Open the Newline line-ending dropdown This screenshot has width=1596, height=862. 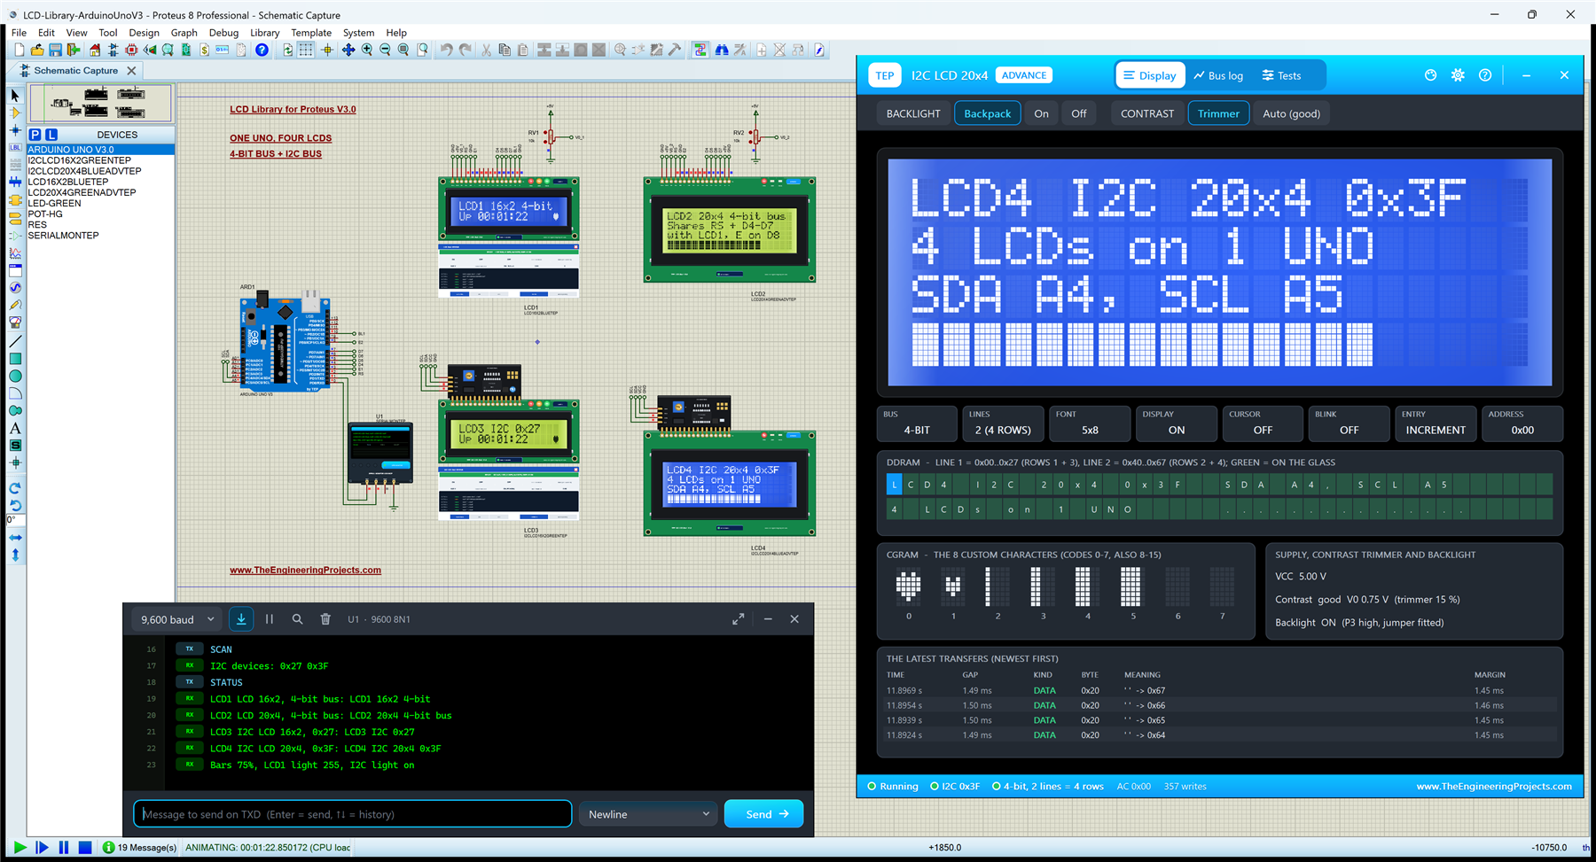coord(649,814)
